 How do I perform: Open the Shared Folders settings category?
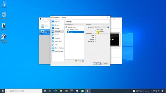58,48
